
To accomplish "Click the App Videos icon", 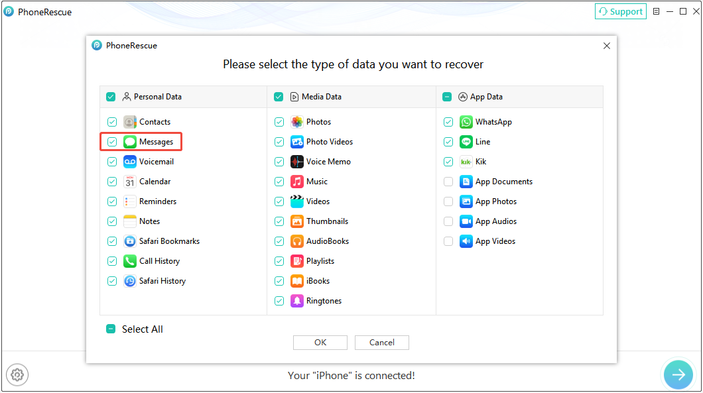I will point(466,241).
